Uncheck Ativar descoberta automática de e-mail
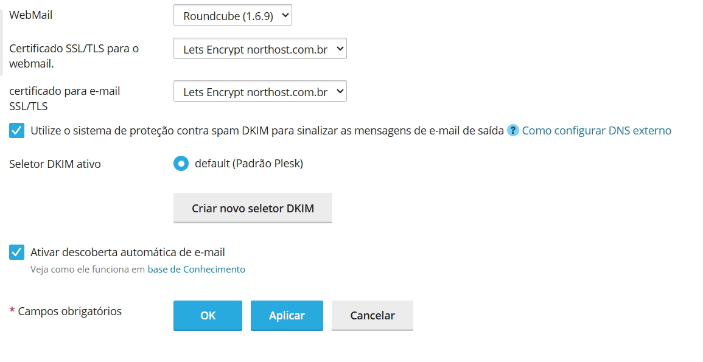 pyautogui.click(x=16, y=252)
